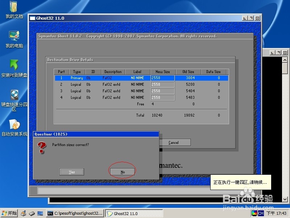Viewport: 290px width, 218px height.
Task: Edit New Size field for partition 2
Action: click(162, 84)
